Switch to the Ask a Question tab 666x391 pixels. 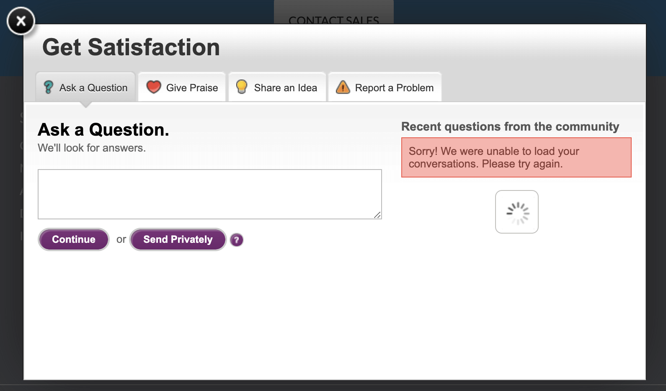point(85,87)
